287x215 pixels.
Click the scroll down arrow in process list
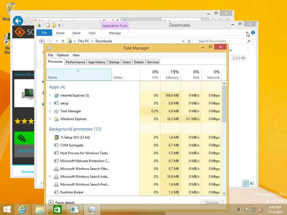coord(224,193)
